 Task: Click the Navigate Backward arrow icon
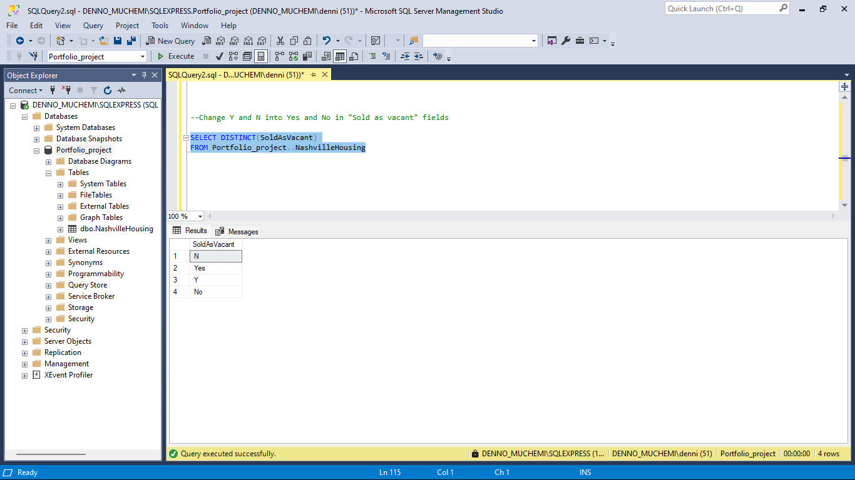(x=20, y=41)
